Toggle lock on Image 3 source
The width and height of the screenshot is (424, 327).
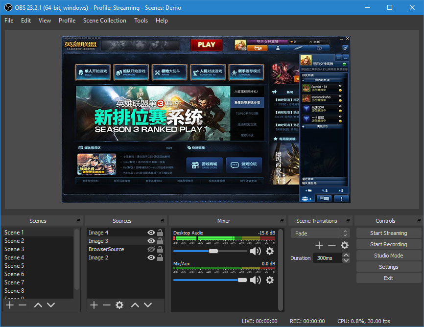point(160,241)
